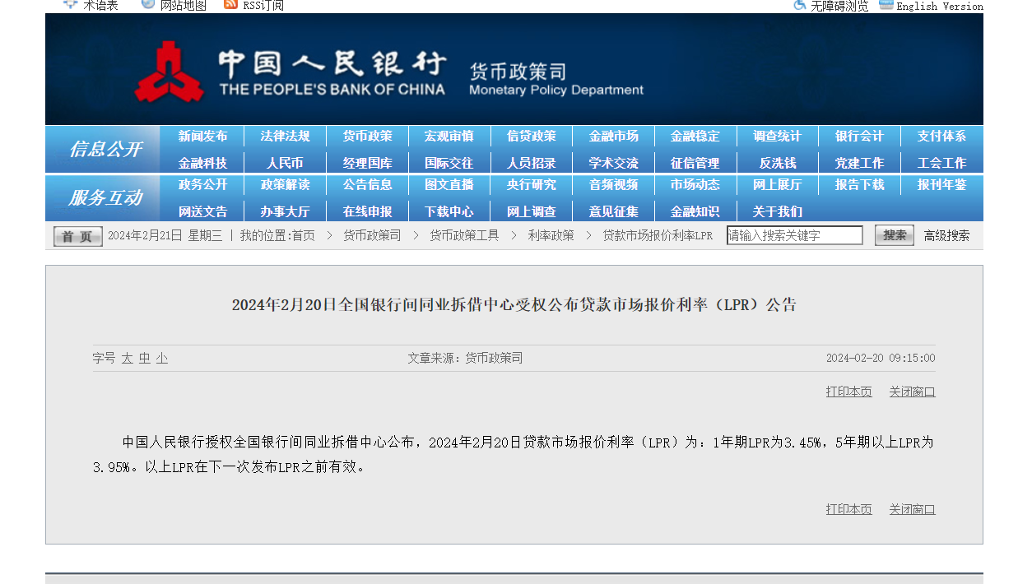This screenshot has height=584, width=1018.
Task: Go to 利率政策 in the breadcrumb
Action: [x=551, y=235]
